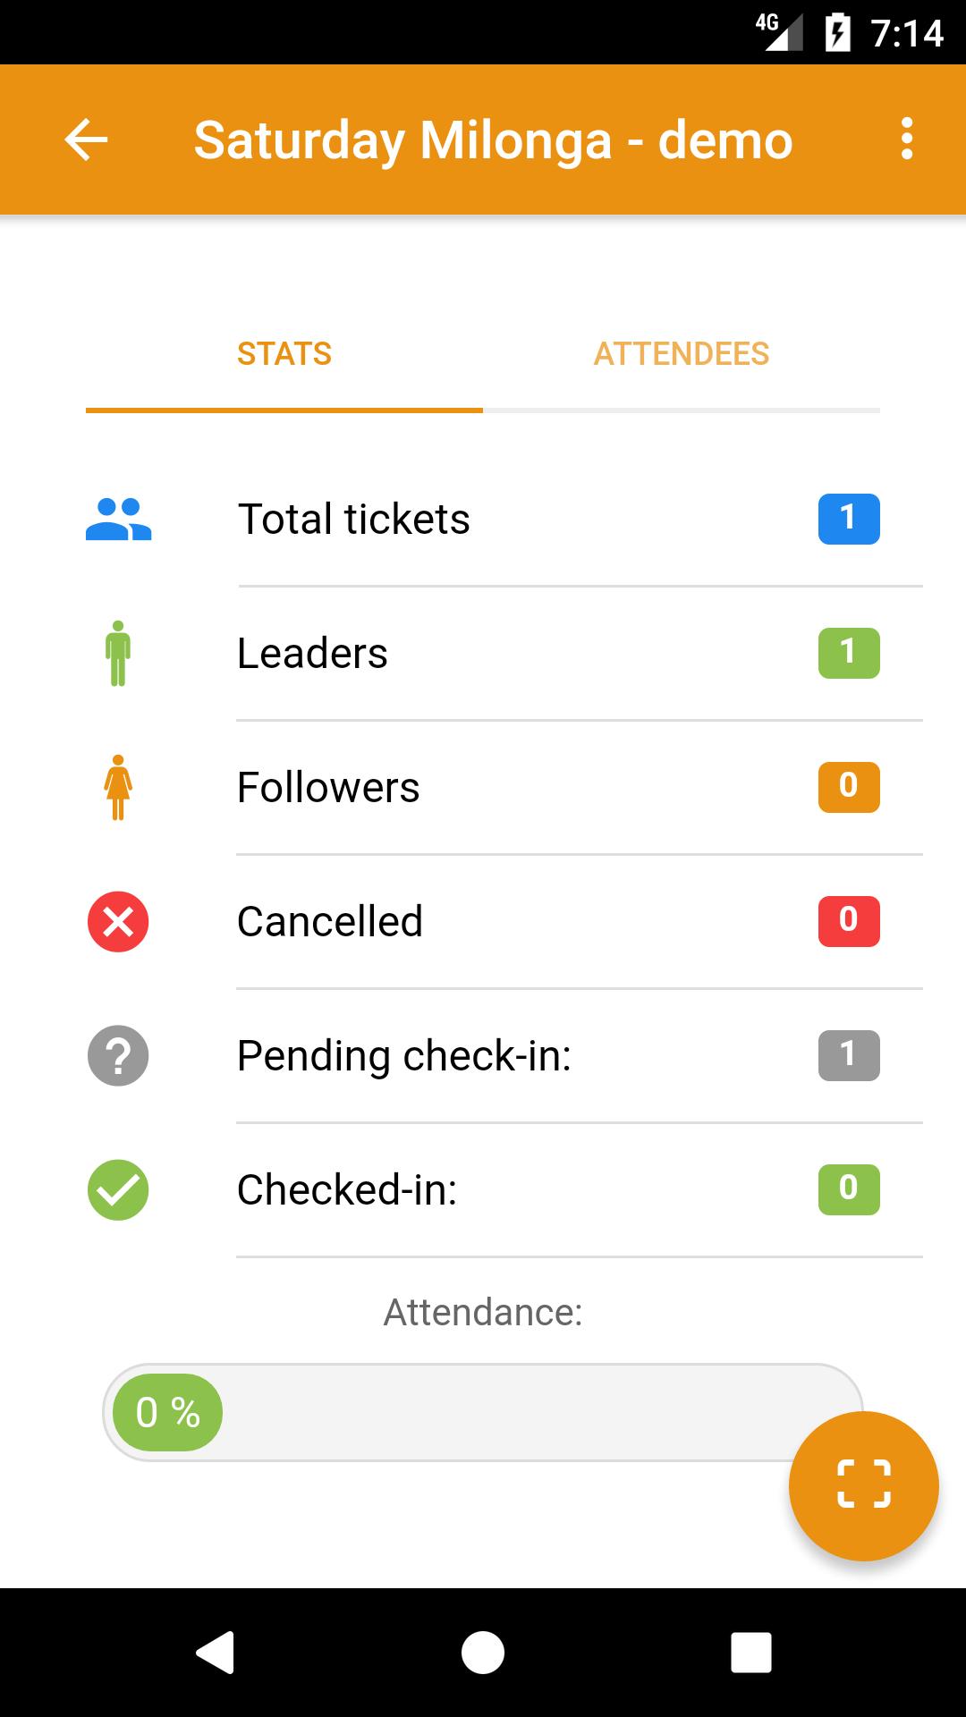Open the QR scan floating button
This screenshot has height=1717, width=966.
click(x=863, y=1485)
